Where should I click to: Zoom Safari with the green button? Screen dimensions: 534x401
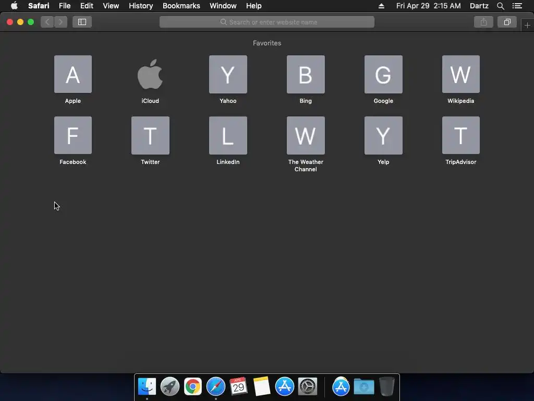pos(31,22)
